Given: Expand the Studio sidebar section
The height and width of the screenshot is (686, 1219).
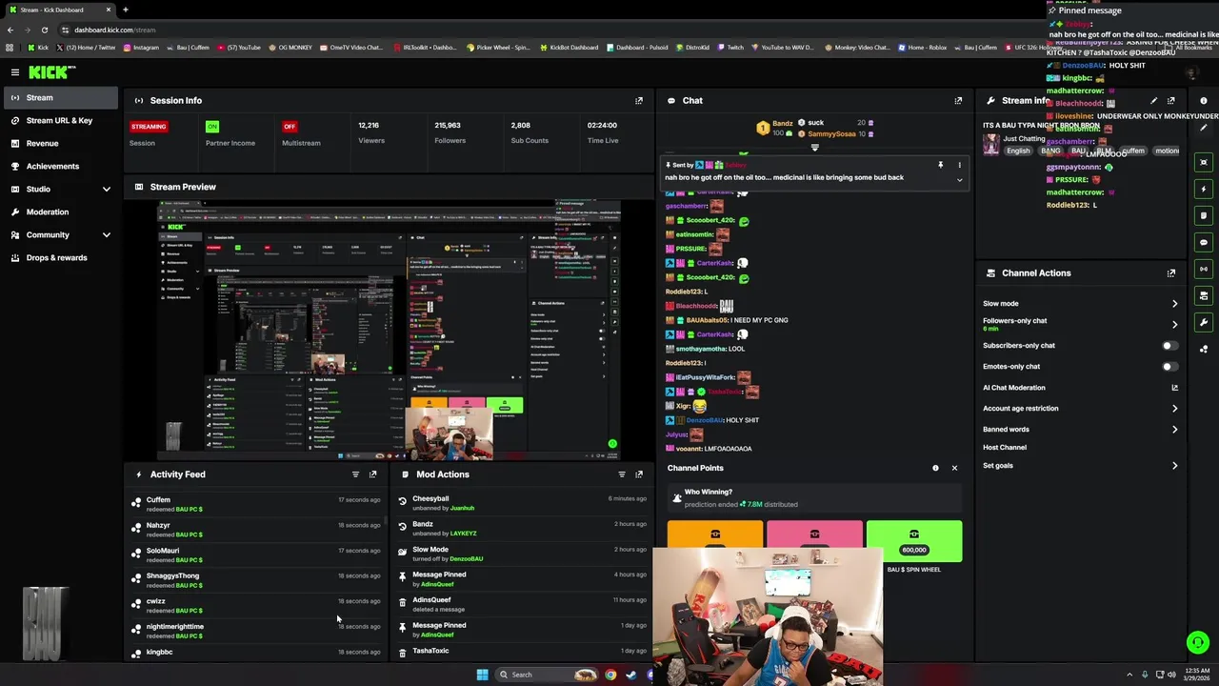Looking at the screenshot, I should click(106, 189).
